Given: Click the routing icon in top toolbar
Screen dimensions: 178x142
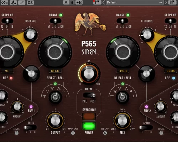Looking at the screenshot, I should pyautogui.click(x=13, y=2).
